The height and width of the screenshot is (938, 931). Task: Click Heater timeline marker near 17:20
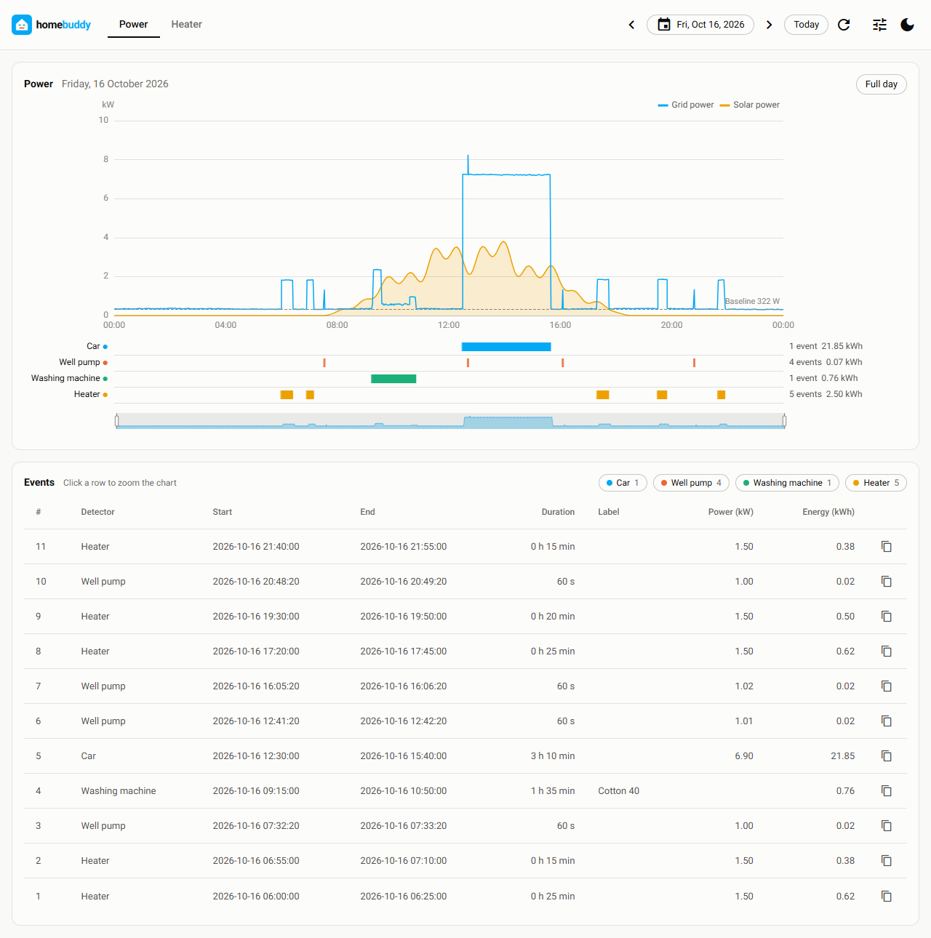pyautogui.click(x=603, y=395)
